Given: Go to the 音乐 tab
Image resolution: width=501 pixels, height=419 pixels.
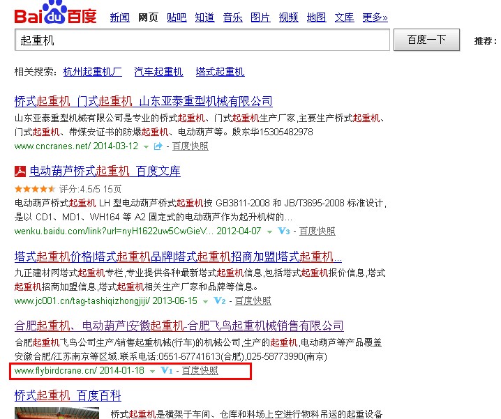Looking at the screenshot, I should [232, 17].
